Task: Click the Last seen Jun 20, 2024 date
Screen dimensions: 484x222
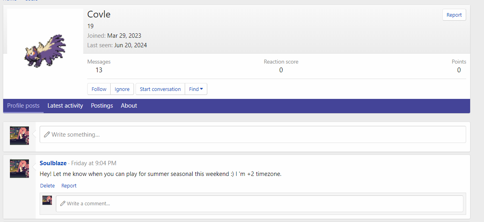Action: click(130, 45)
